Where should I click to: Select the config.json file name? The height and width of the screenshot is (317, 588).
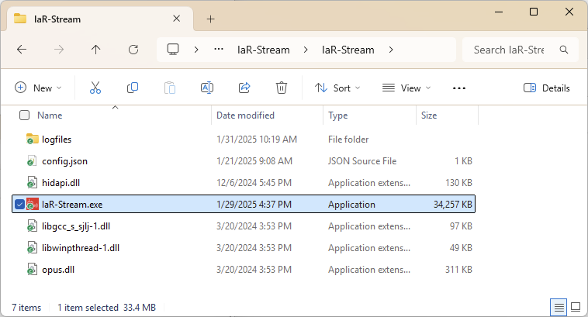coord(64,161)
